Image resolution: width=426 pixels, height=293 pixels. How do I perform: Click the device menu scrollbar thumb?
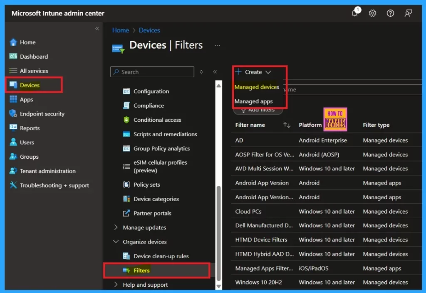(x=219, y=233)
